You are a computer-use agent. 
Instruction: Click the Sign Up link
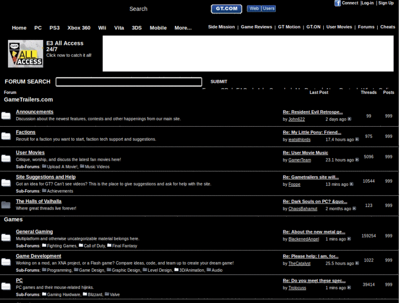pyautogui.click(x=386, y=3)
